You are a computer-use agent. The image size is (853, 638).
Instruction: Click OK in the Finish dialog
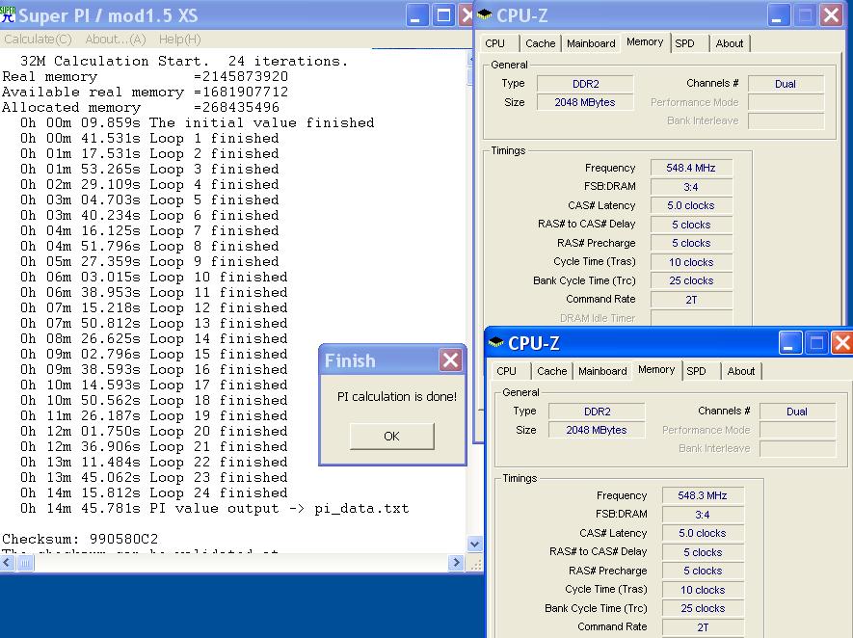391,437
